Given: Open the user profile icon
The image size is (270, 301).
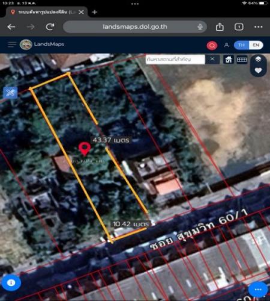Looking at the screenshot, I should click(x=226, y=45).
